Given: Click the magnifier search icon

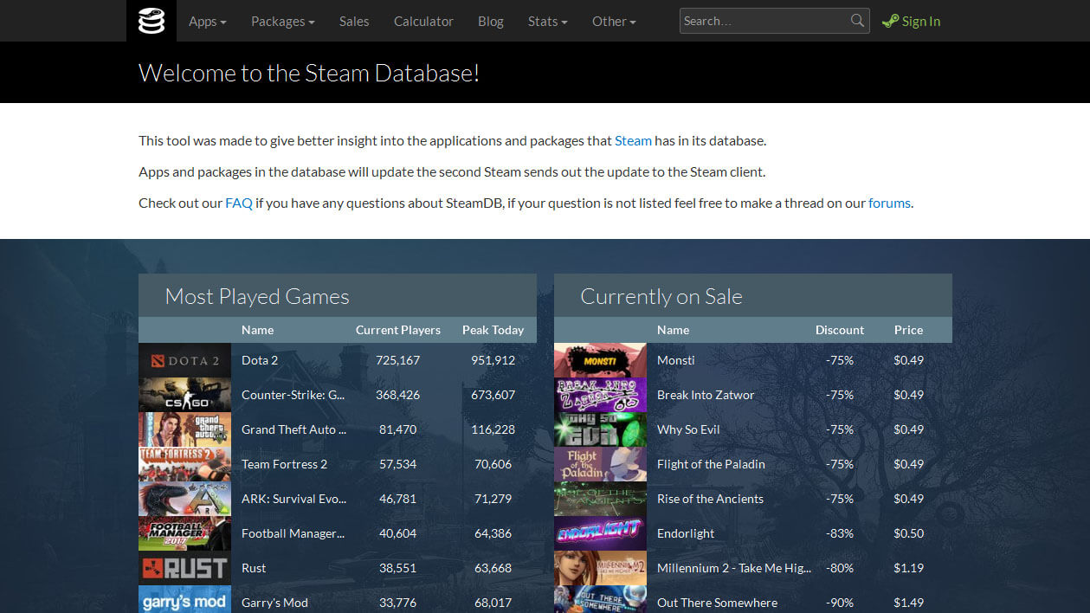Looking at the screenshot, I should (x=857, y=21).
